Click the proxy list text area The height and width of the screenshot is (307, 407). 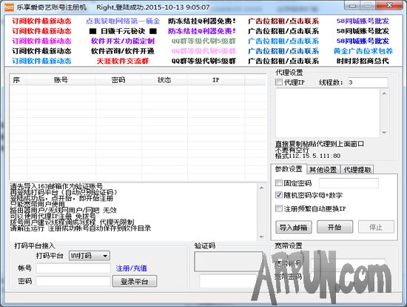(328, 113)
